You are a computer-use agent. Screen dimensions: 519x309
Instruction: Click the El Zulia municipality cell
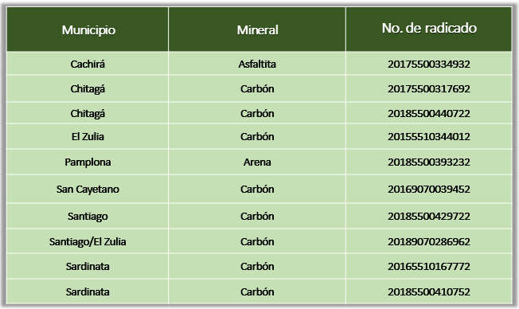tap(88, 136)
